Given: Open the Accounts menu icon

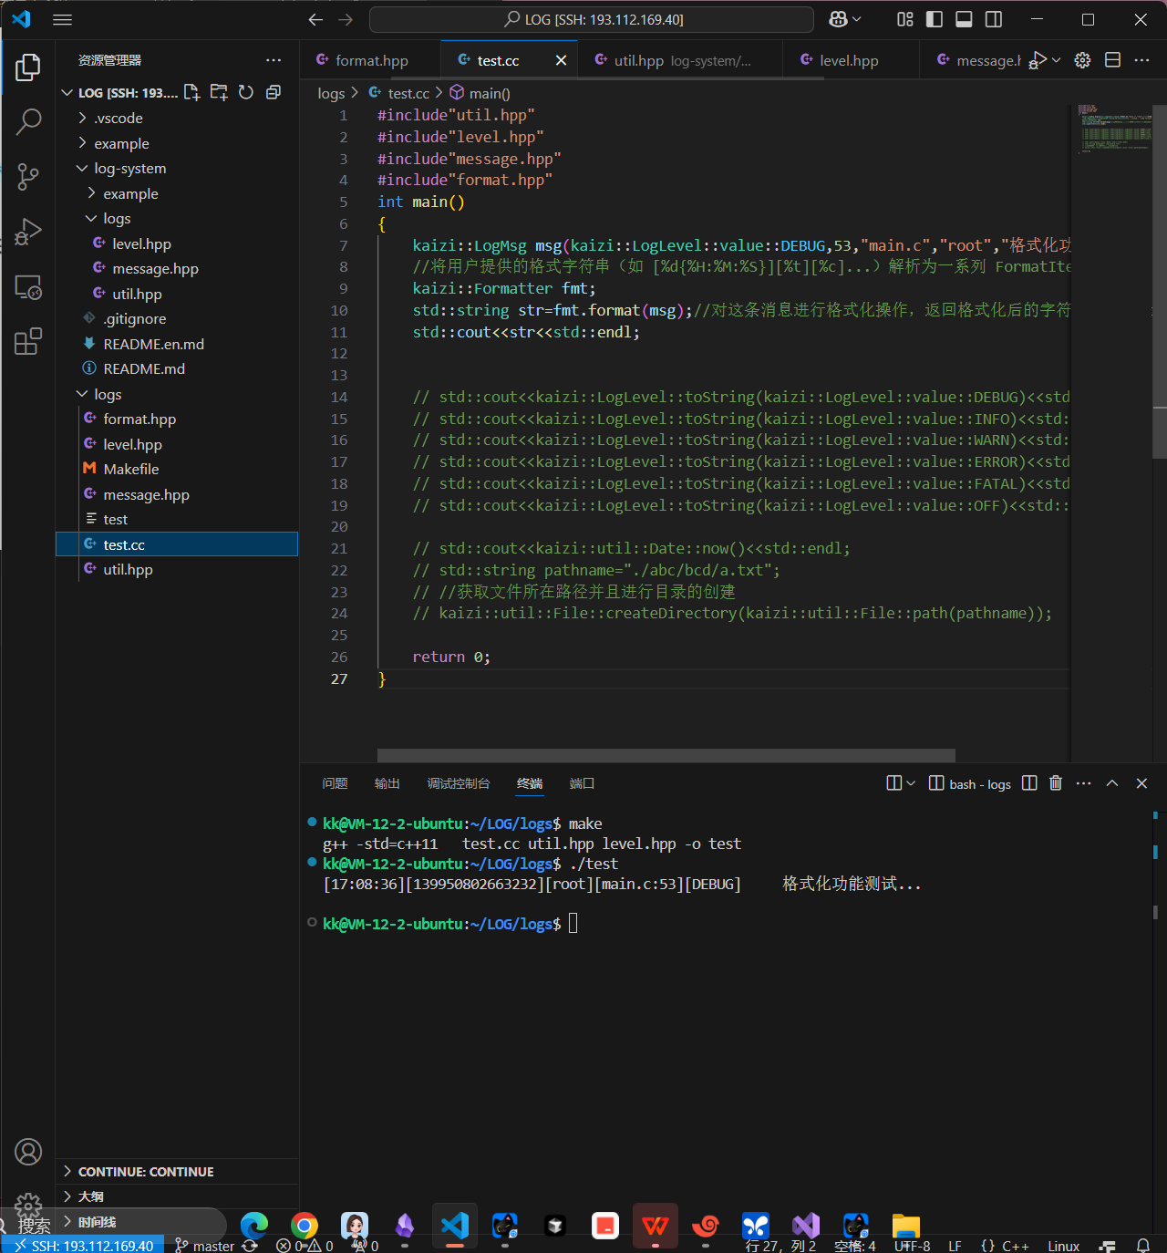Looking at the screenshot, I should pos(28,1152).
